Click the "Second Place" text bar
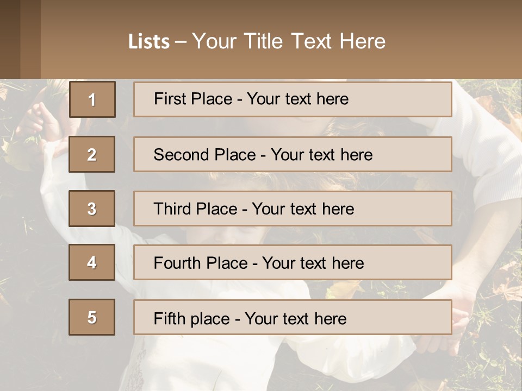The height and width of the screenshot is (391, 522). point(293,154)
